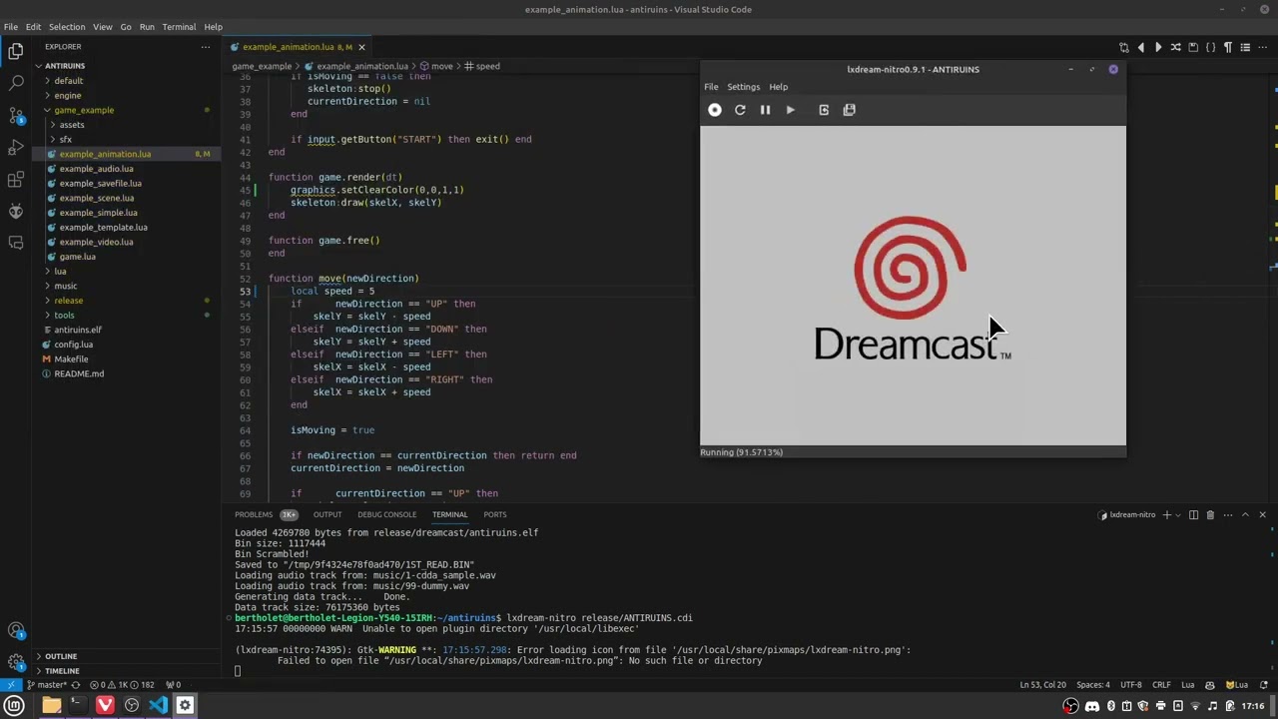Open lxdream File menu

tap(711, 87)
